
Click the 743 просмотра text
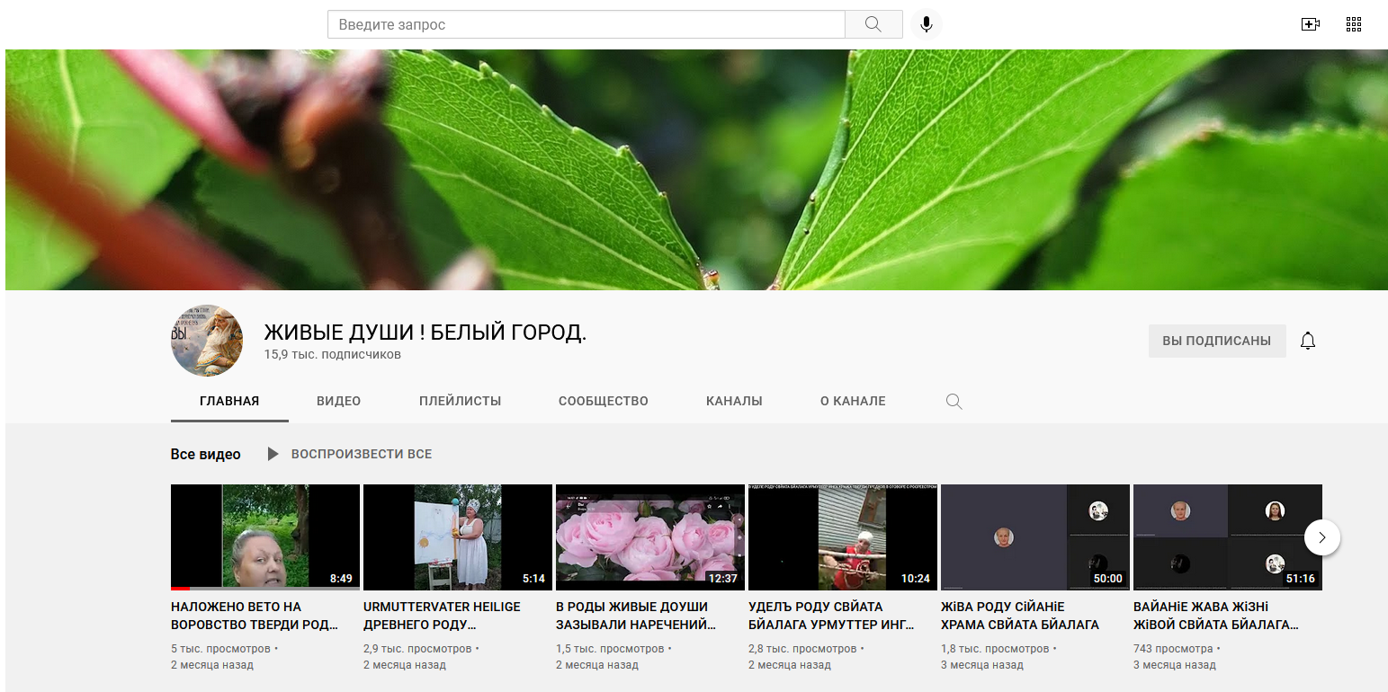click(x=1175, y=648)
